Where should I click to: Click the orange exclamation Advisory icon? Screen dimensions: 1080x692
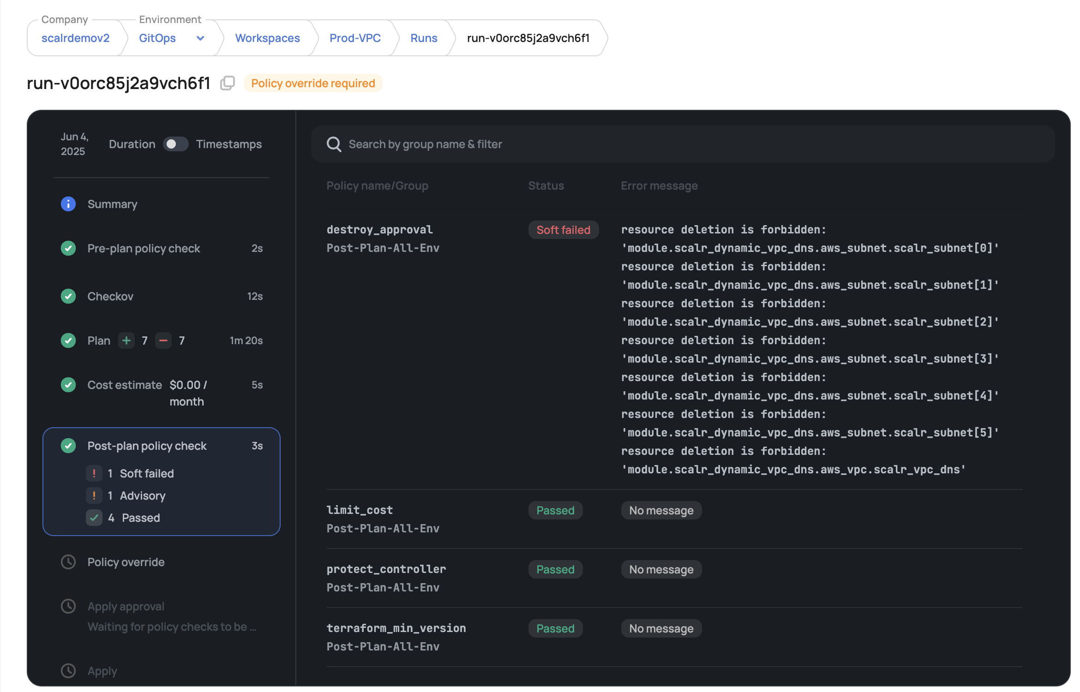click(94, 495)
